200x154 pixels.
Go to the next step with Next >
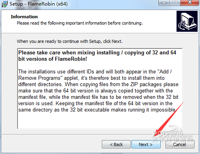[x=146, y=144]
